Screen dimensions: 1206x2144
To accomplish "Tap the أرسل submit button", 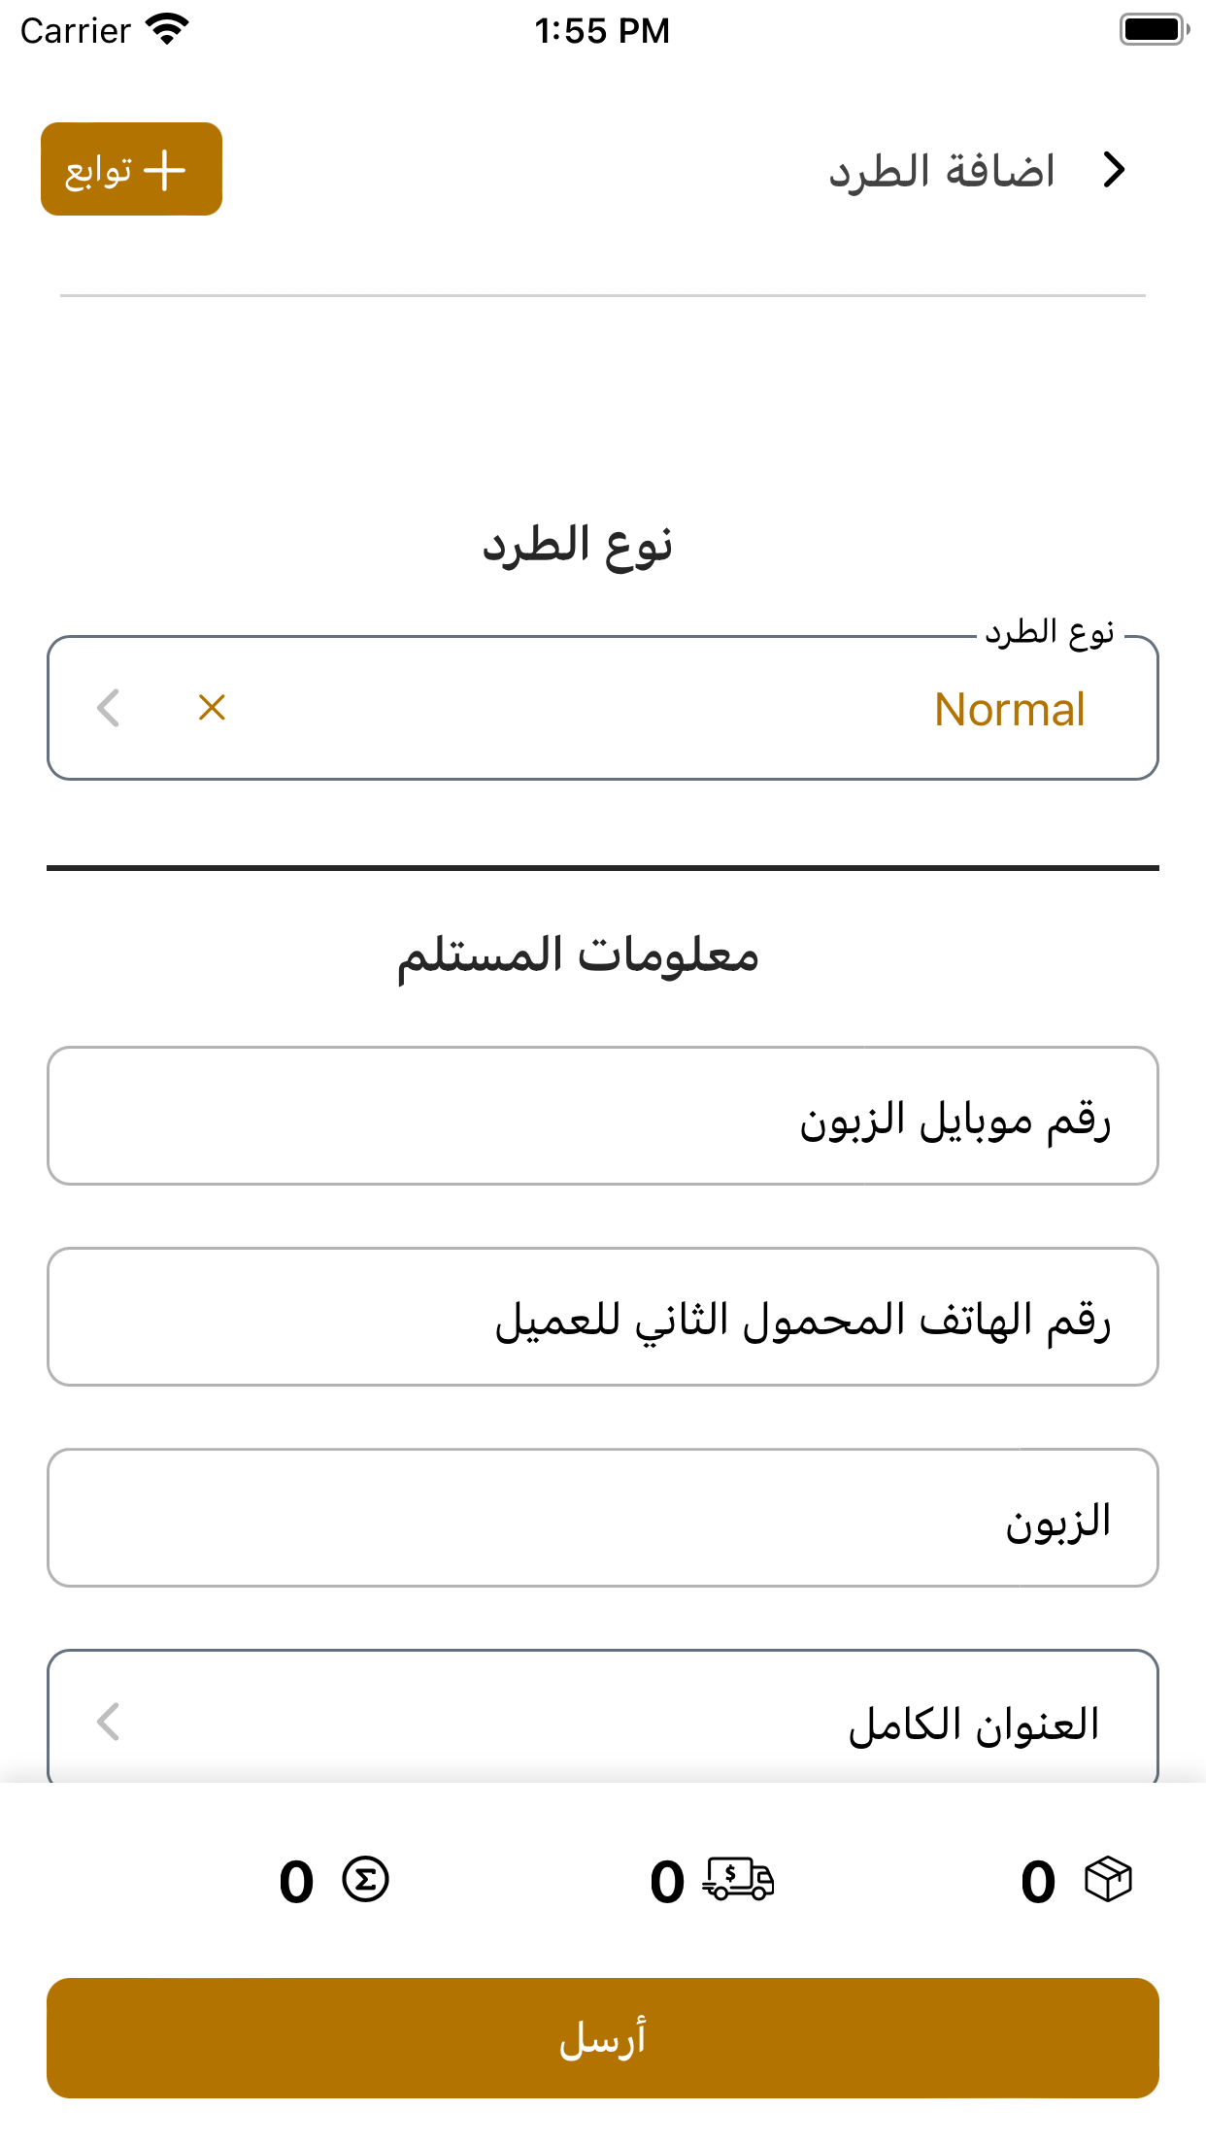I will click(x=603, y=2038).
